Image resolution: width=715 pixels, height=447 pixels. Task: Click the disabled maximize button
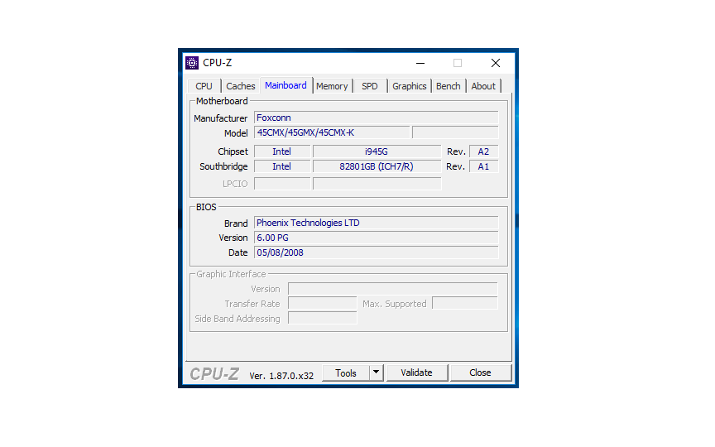pos(458,63)
